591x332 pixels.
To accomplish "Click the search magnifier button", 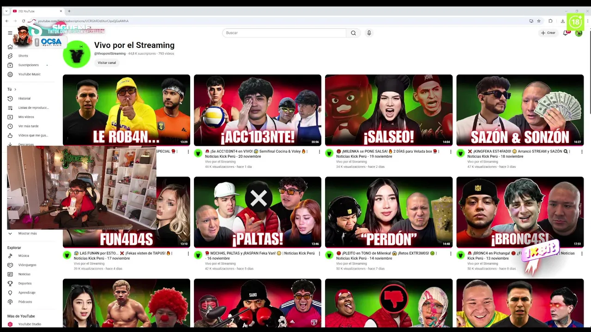I will click(353, 33).
